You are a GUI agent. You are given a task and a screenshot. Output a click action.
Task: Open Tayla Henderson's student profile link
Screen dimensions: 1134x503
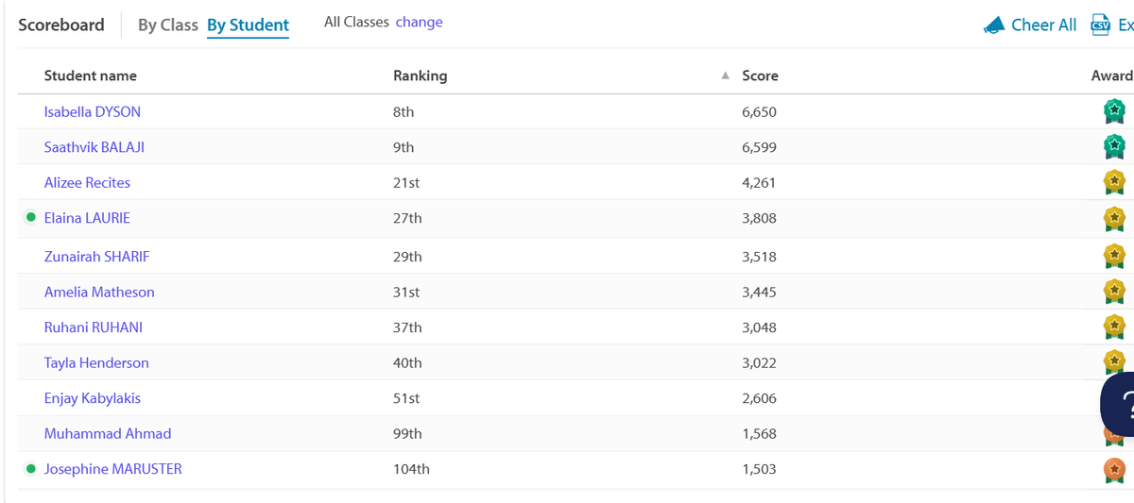pyautogui.click(x=96, y=363)
